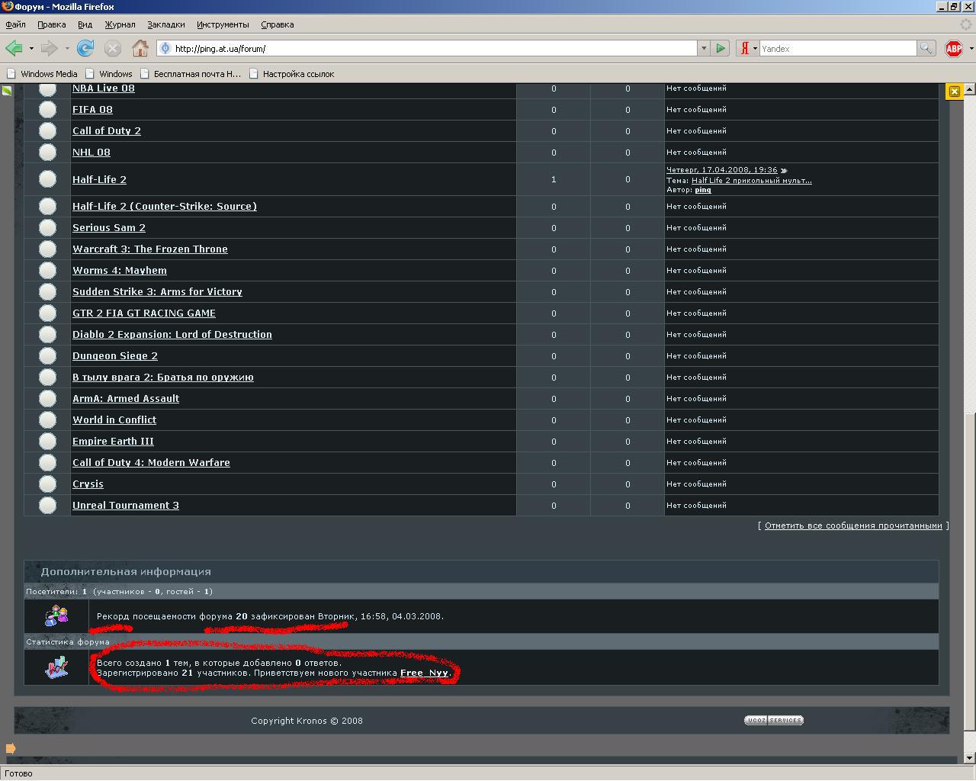Expand the address bar URL history dropdown
Screen dimensions: 976x781
coord(704,48)
